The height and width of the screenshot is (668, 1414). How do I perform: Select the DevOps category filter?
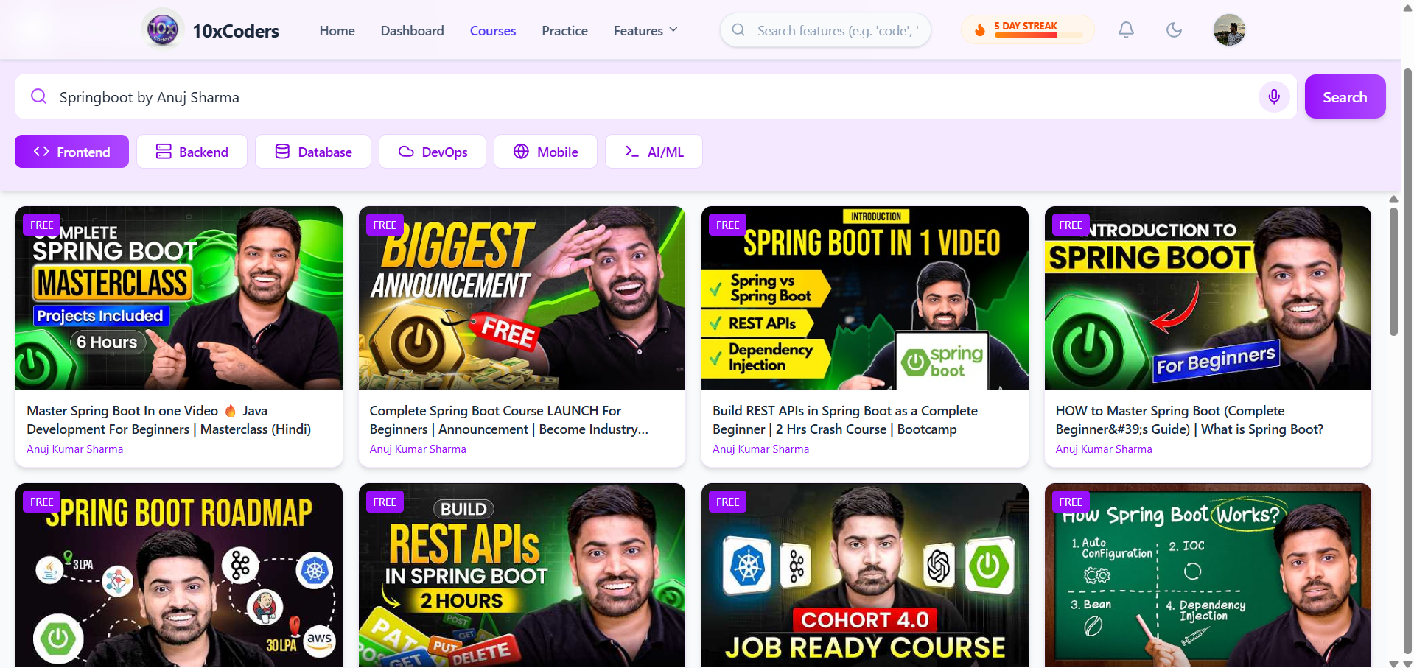(x=433, y=152)
